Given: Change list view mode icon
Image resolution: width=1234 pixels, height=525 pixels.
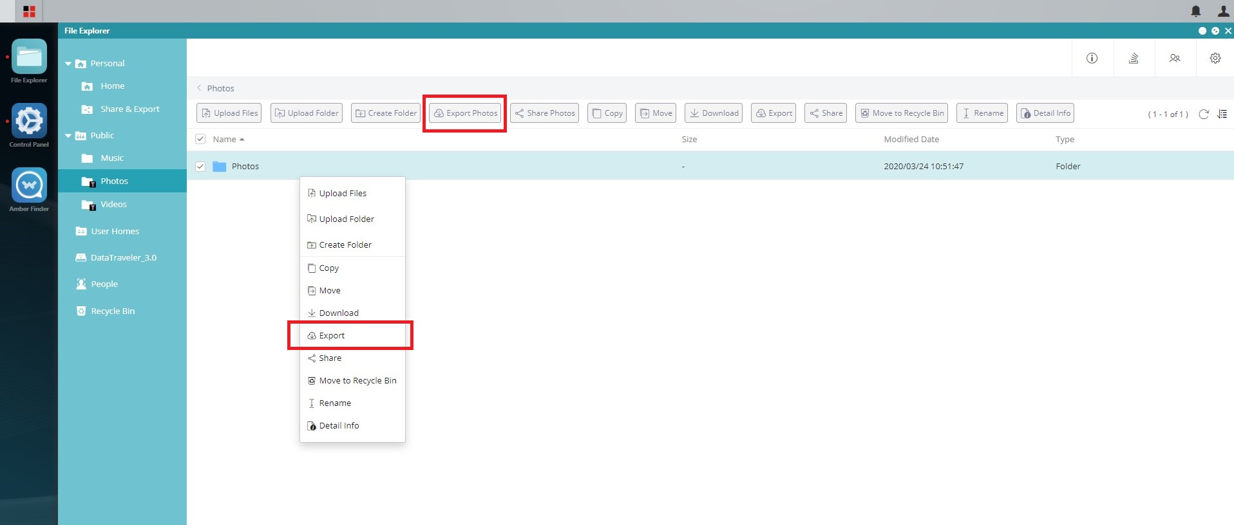Looking at the screenshot, I should [x=1222, y=114].
